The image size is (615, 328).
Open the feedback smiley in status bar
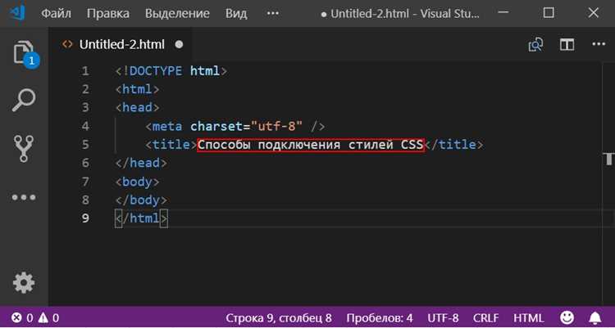pos(567,317)
